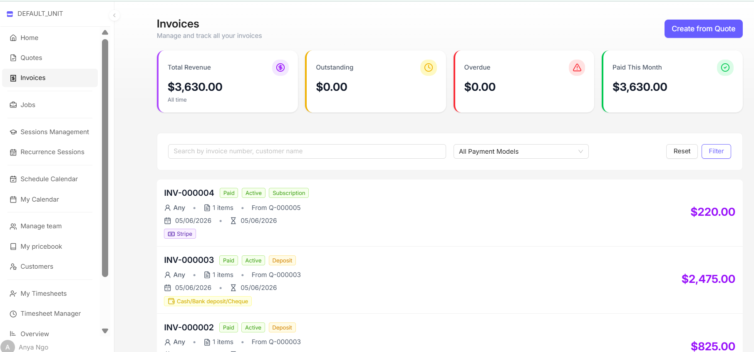Click the Recurrence Sessions calendar icon
The width and height of the screenshot is (754, 352).
(x=13, y=152)
